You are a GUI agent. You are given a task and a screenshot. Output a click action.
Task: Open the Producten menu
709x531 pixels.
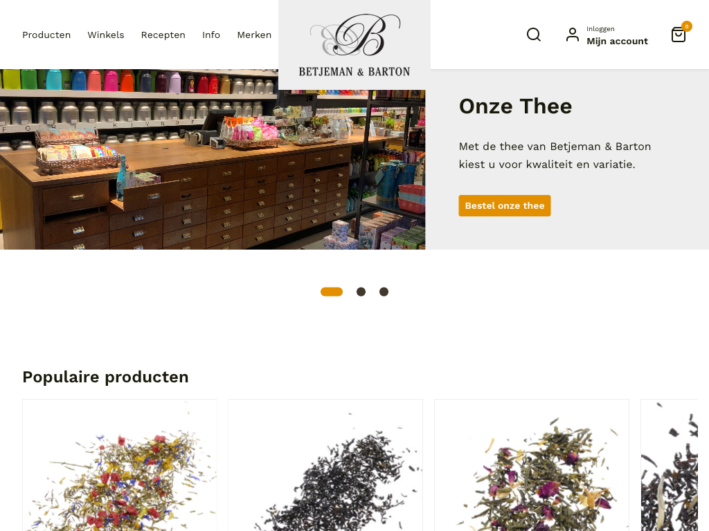pyautogui.click(x=46, y=35)
